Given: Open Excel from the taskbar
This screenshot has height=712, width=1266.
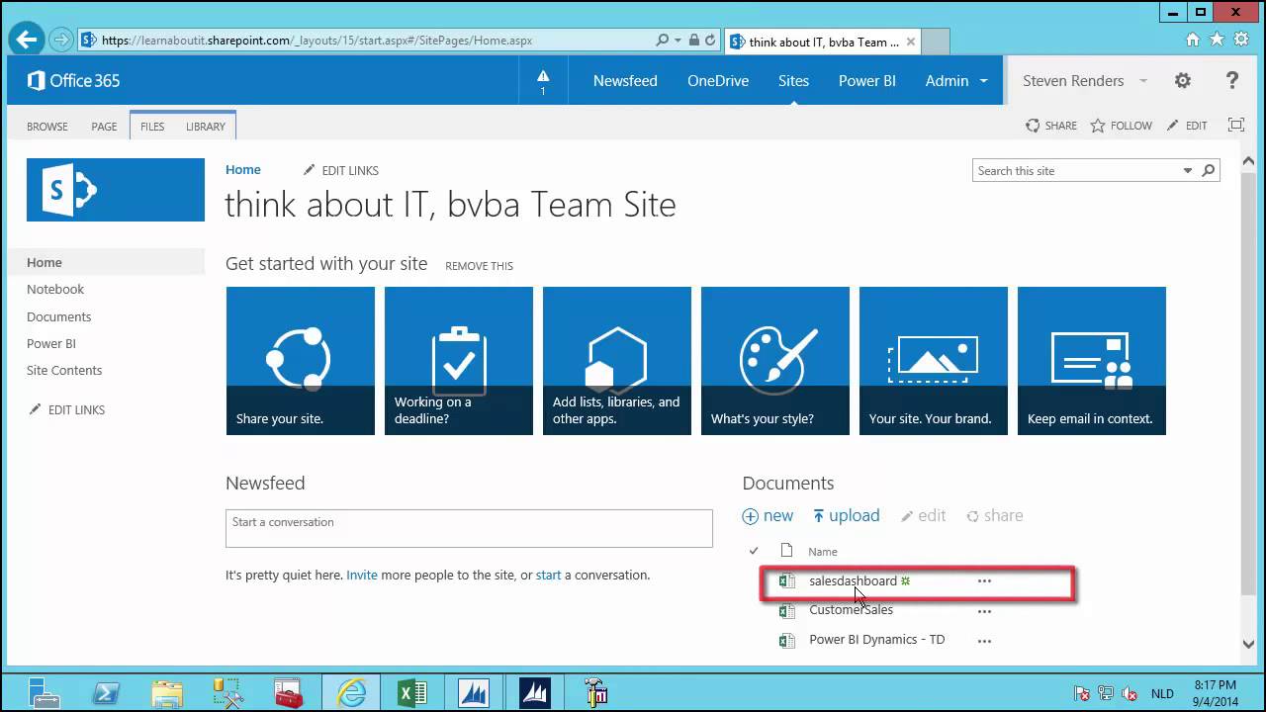Looking at the screenshot, I should (411, 692).
